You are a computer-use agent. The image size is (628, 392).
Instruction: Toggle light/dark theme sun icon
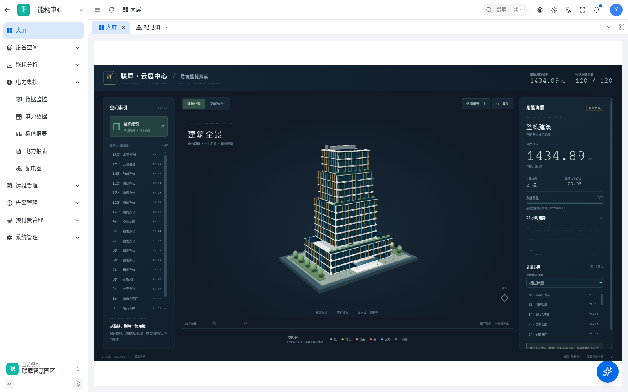[554, 10]
